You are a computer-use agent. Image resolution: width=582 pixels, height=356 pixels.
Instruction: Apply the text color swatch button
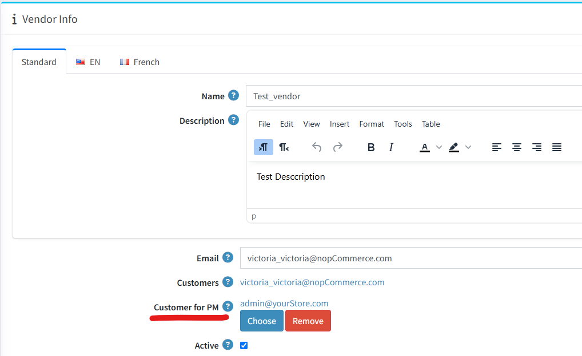point(425,147)
